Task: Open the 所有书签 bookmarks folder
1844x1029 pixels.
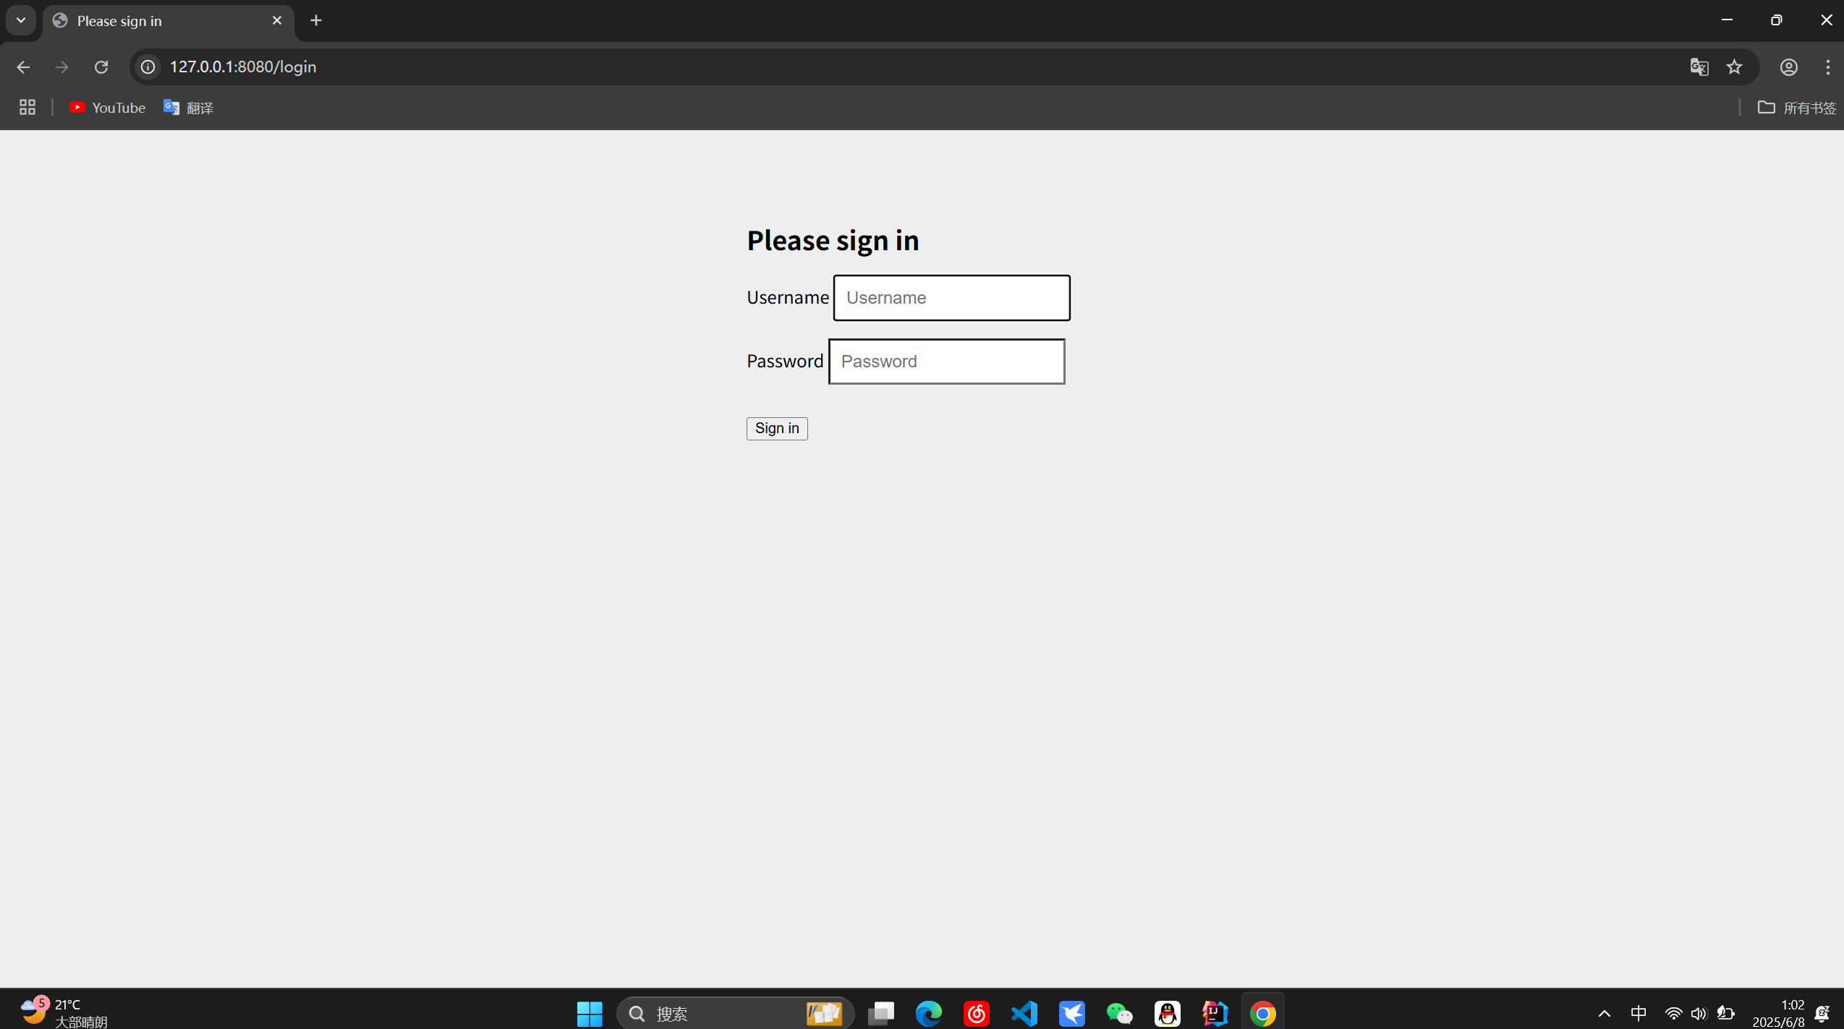Action: click(1796, 108)
